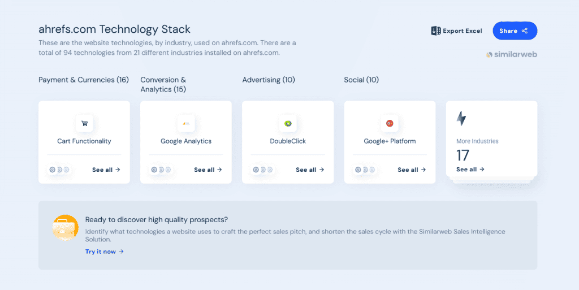Click the share network icon in Share button
The height and width of the screenshot is (290, 579).
[x=525, y=31]
